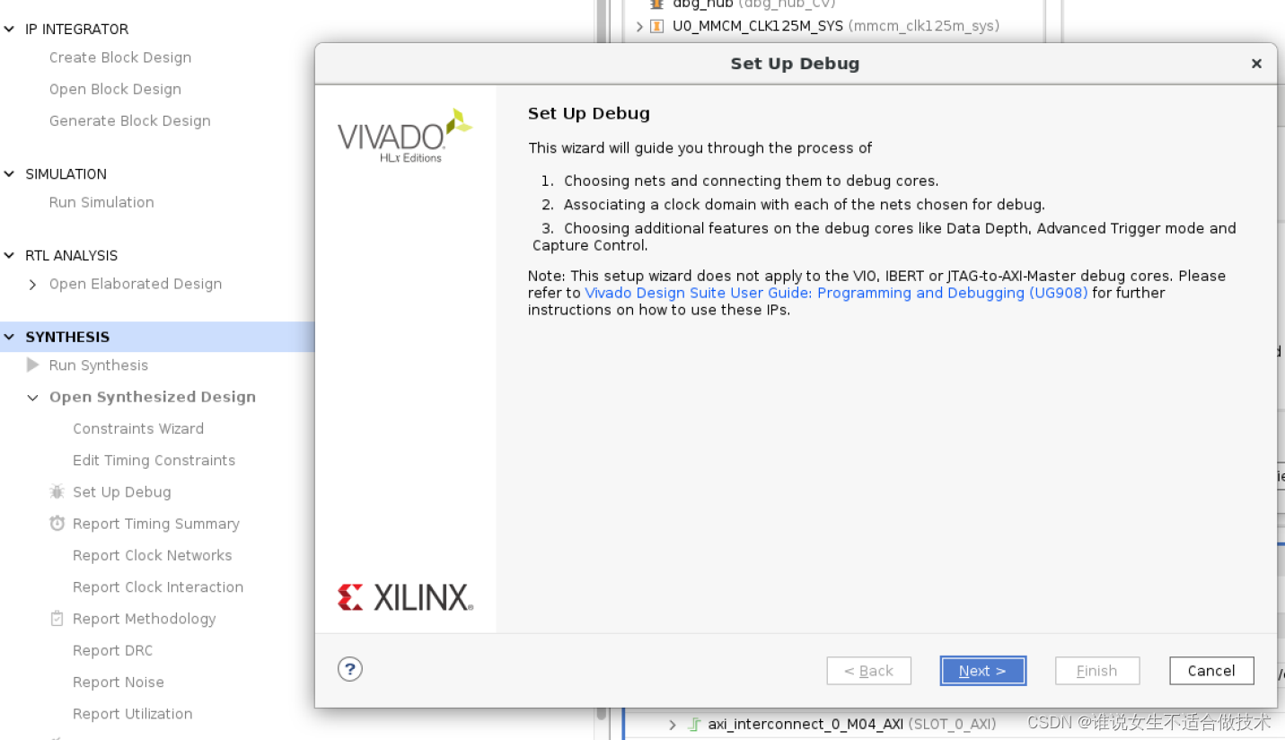Expand the U0_MMCM_CLK125M_SYS tree node
The image size is (1285, 740).
point(639,26)
